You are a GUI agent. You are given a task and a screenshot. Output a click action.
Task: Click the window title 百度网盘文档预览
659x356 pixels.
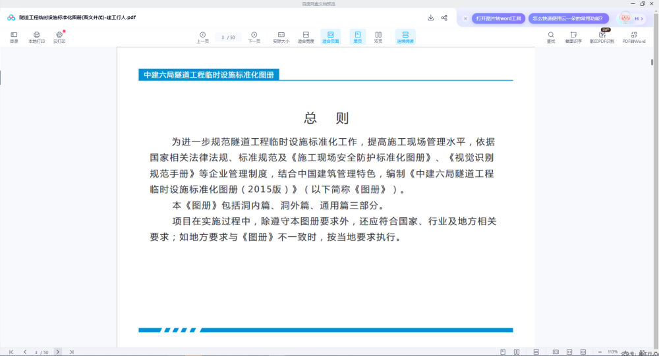coord(318,4)
